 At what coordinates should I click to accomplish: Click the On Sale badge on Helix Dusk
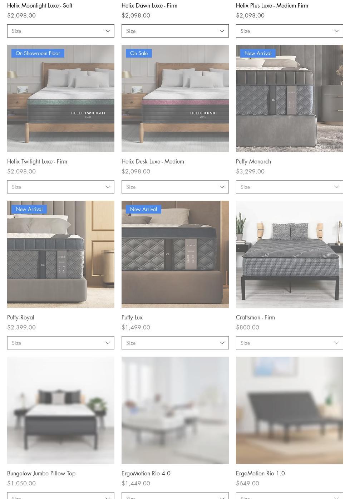pos(139,53)
